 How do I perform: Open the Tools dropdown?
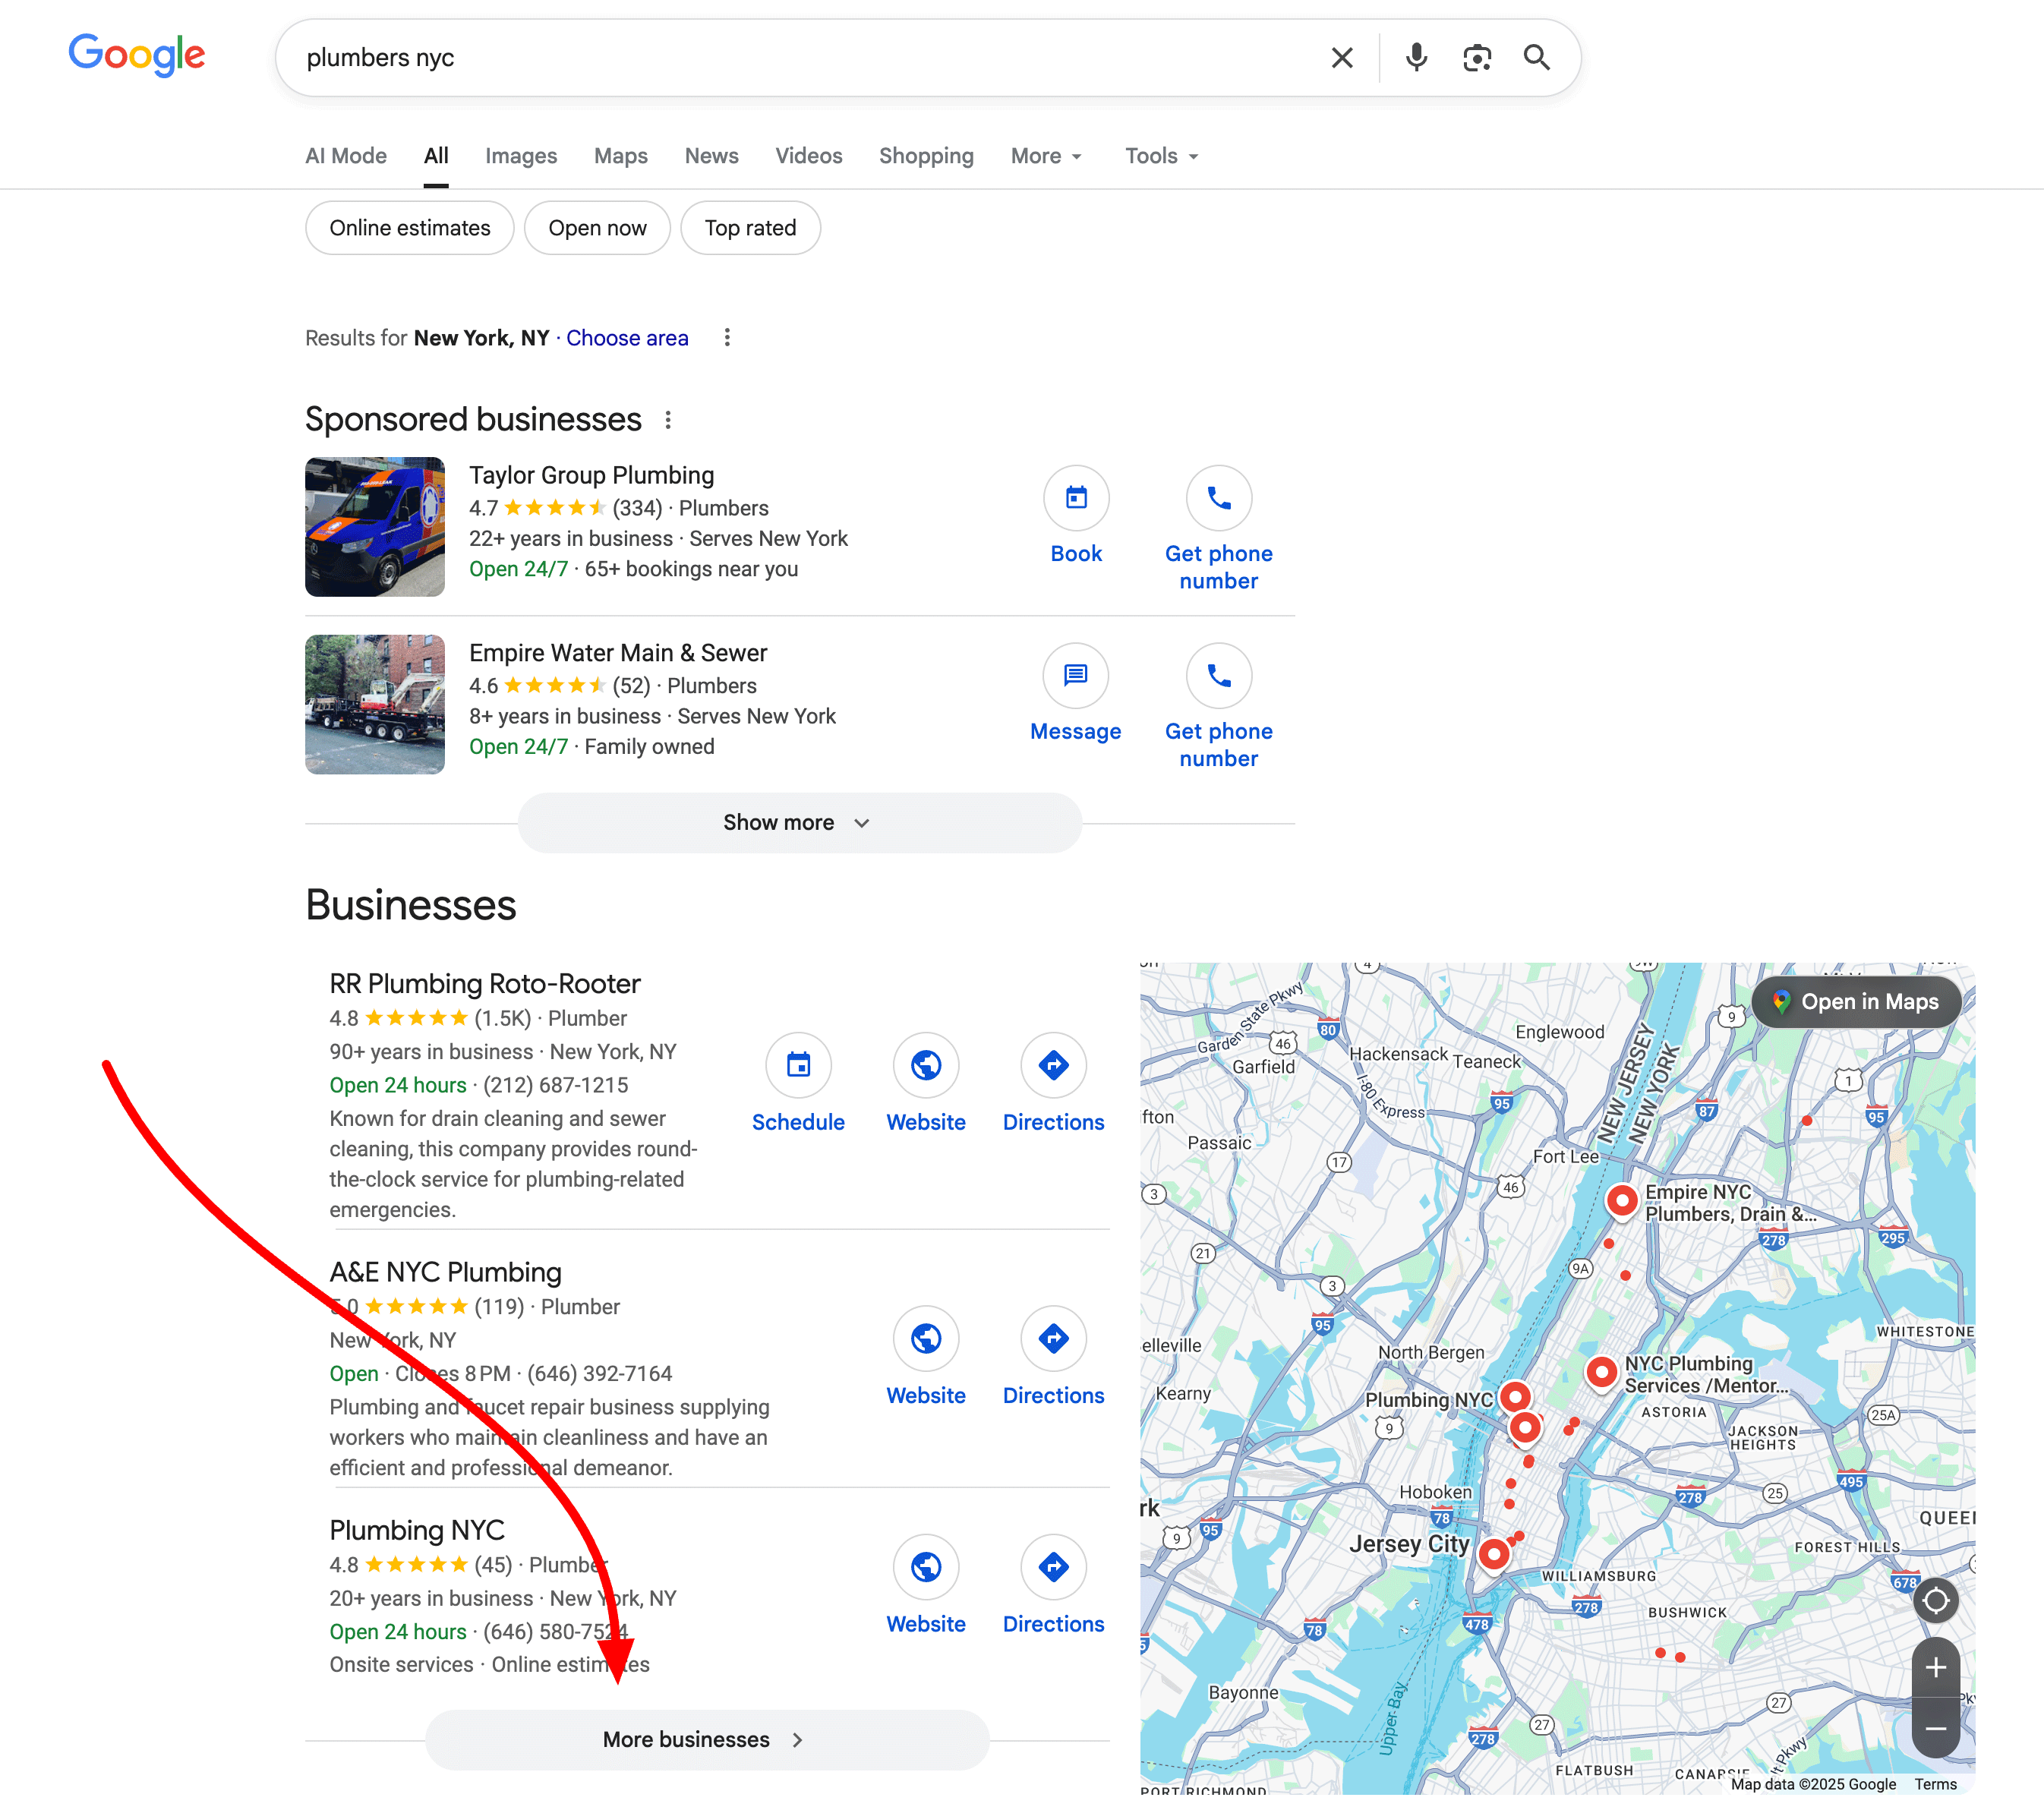tap(1161, 156)
